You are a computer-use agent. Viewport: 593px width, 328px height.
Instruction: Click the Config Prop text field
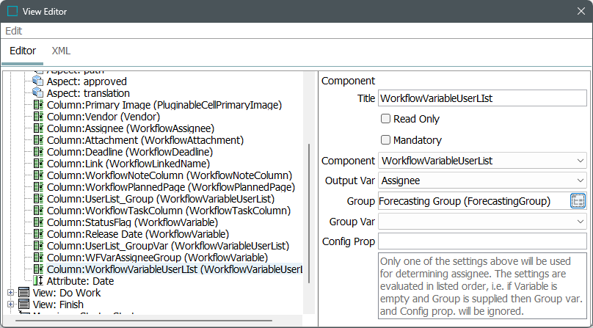pos(482,241)
